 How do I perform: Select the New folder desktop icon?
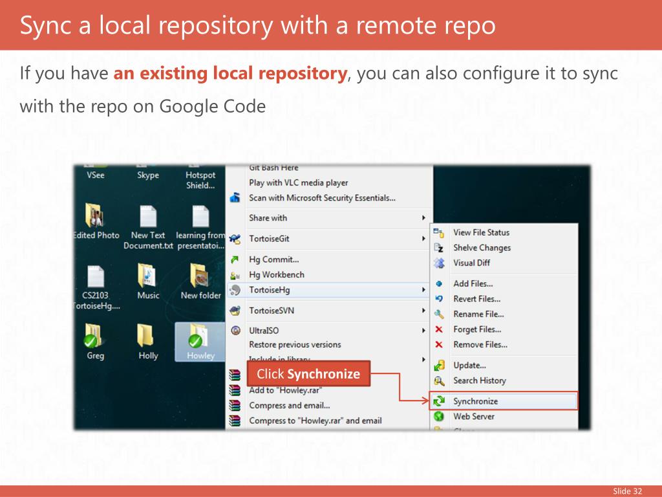(x=200, y=281)
